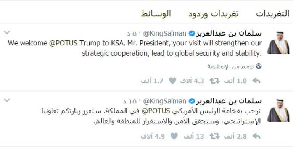Click verified badge on first tweet
The height and width of the screenshot is (147, 293).
point(192,34)
